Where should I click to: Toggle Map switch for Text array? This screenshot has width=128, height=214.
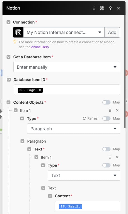point(106,149)
